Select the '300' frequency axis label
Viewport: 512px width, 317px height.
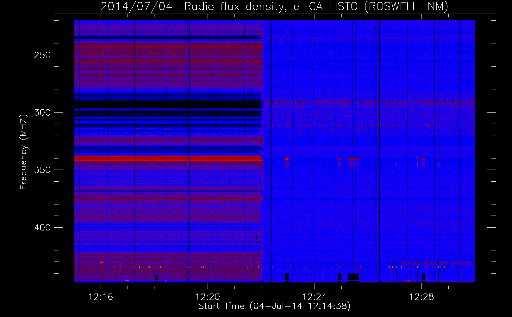[42, 113]
